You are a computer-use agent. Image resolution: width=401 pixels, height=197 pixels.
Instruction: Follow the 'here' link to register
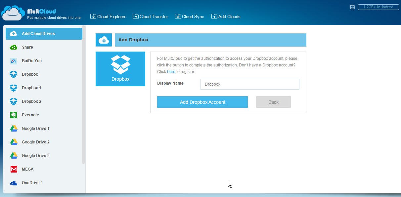tap(171, 72)
